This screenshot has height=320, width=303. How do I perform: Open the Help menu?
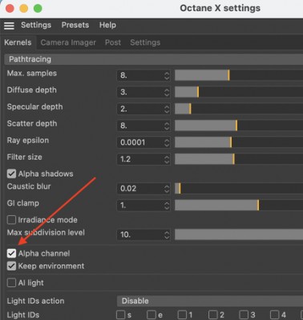click(107, 25)
